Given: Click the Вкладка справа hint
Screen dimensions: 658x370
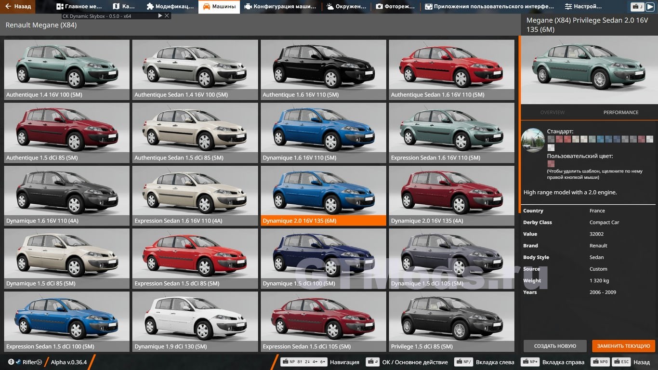Looking at the screenshot, I should point(563,362).
